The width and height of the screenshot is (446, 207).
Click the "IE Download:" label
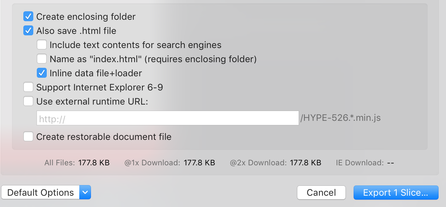(x=360, y=163)
